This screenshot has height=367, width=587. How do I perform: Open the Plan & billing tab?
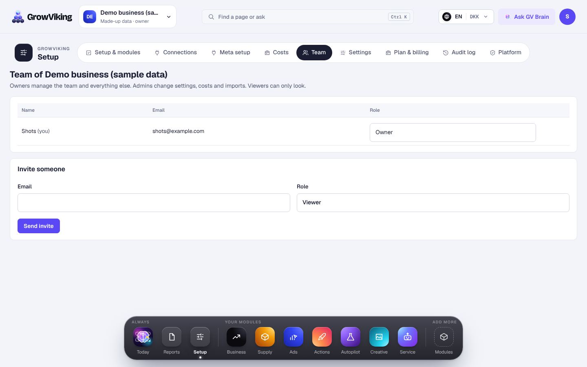pyautogui.click(x=407, y=53)
